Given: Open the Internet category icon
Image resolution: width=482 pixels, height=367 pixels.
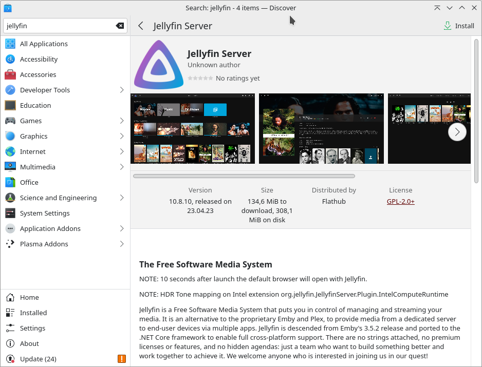Looking at the screenshot, I should click(10, 151).
